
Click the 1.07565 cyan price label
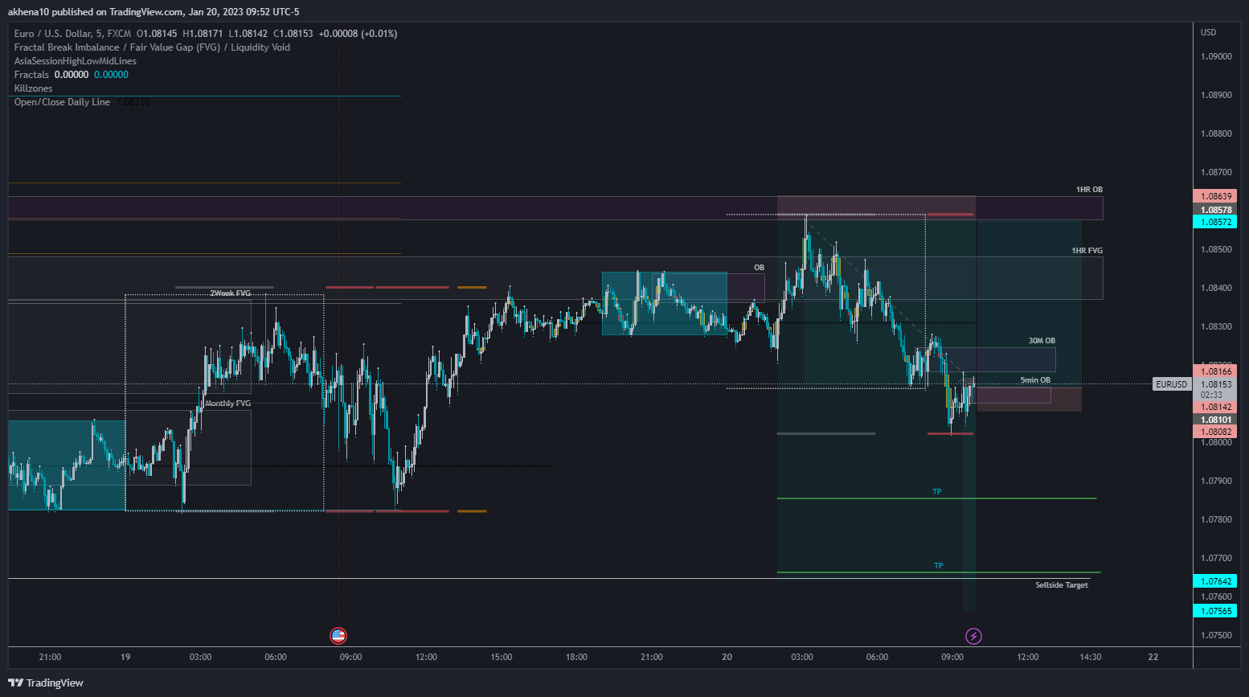tap(1215, 611)
